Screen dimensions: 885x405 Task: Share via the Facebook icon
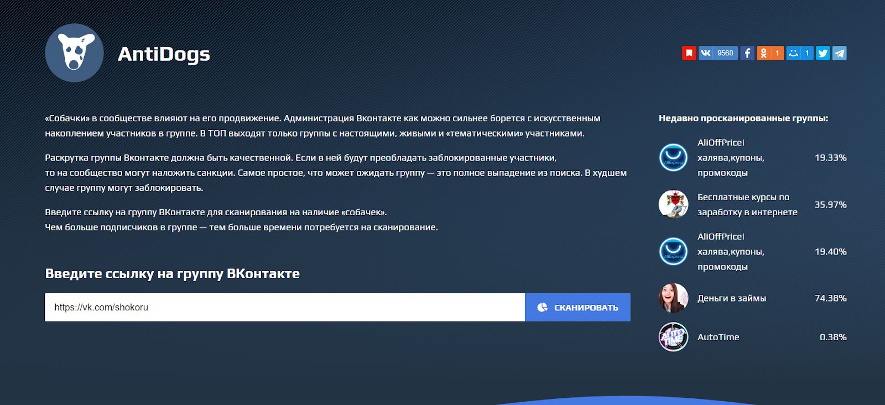click(747, 53)
